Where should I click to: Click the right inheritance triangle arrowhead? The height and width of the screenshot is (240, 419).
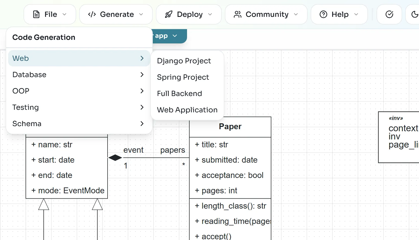pyautogui.click(x=97, y=204)
